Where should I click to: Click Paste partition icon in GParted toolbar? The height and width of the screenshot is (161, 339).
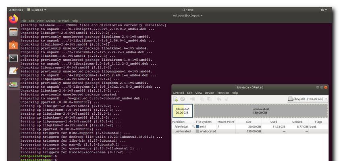(x=209, y=99)
